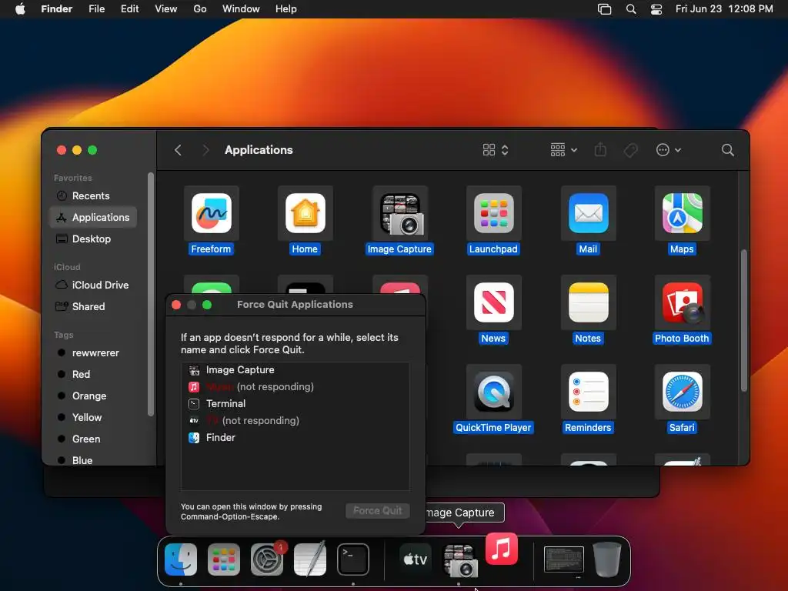The width and height of the screenshot is (788, 591).
Task: Select the Maps app icon
Action: [682, 213]
